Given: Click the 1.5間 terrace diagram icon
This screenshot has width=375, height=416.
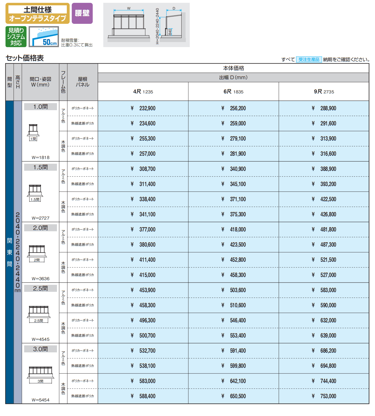Looking at the screenshot, I should 35,193.
